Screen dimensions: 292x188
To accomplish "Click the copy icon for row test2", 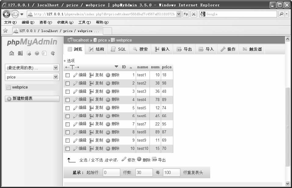I will (x=91, y=83).
